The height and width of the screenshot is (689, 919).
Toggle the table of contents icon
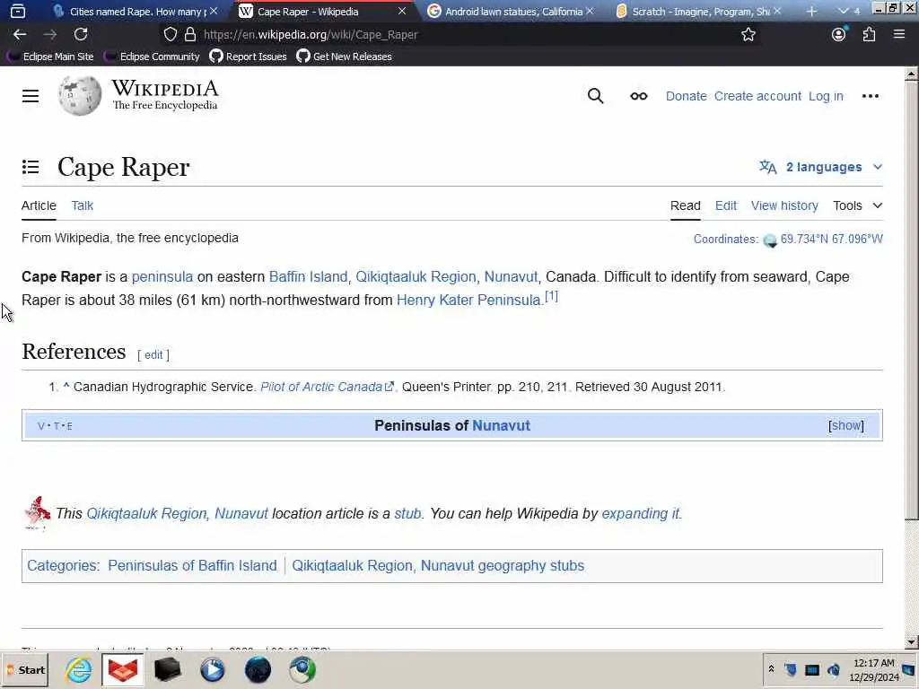[31, 167]
